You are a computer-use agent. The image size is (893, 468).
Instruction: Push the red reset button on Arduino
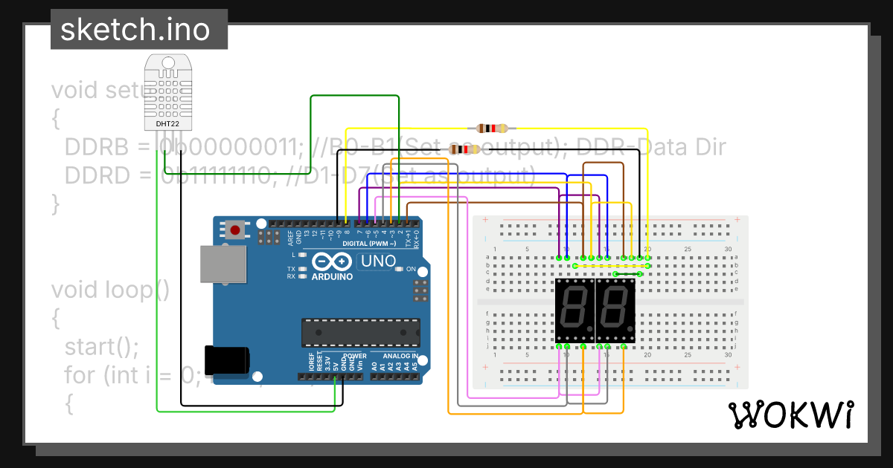(x=236, y=230)
